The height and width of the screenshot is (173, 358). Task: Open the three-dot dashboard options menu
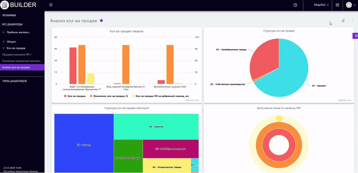point(352,21)
